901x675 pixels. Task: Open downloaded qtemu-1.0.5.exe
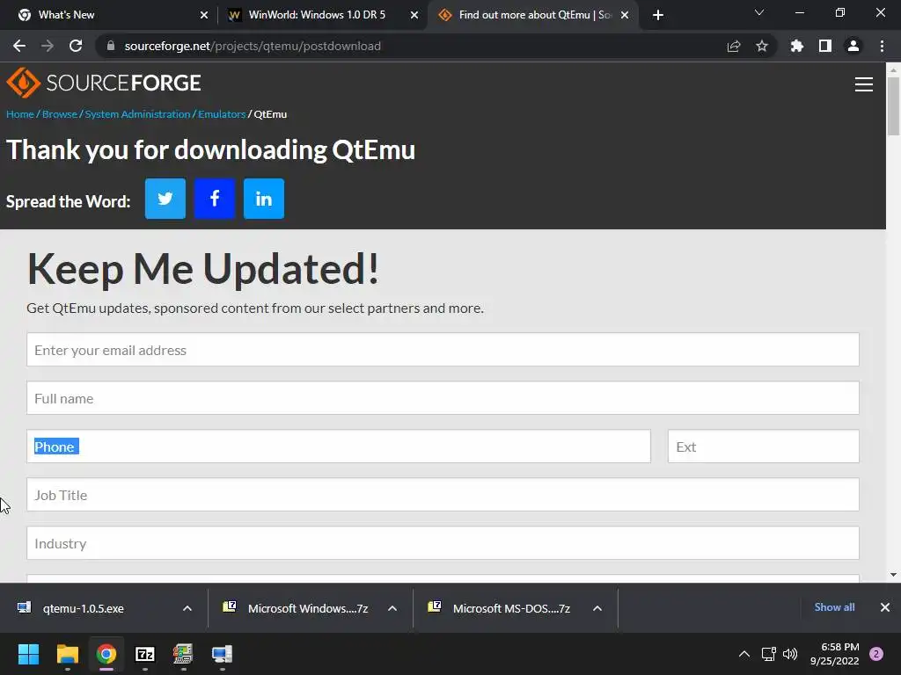click(x=84, y=608)
